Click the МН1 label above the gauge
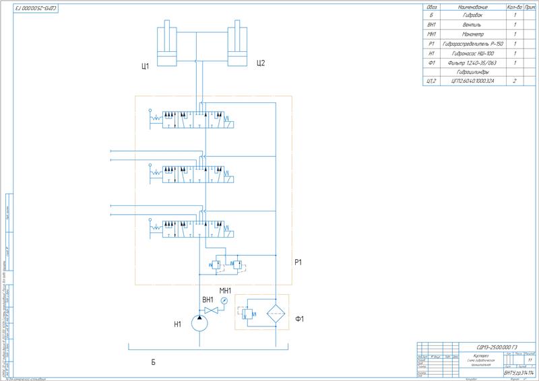Image resolution: width=539 pixels, height=381 pixels. (225, 291)
